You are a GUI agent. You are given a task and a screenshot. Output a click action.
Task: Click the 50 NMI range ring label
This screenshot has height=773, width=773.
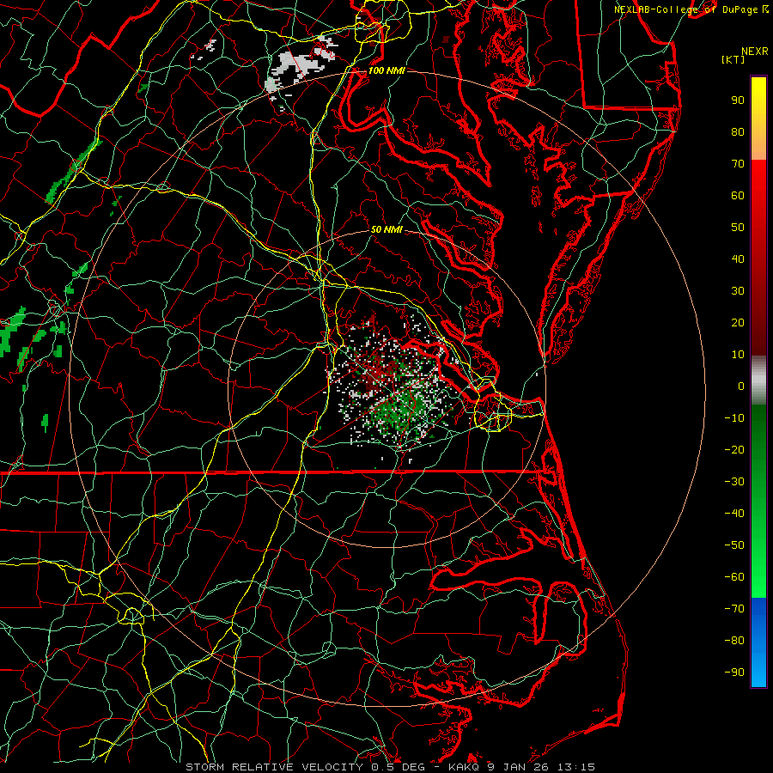pos(386,229)
